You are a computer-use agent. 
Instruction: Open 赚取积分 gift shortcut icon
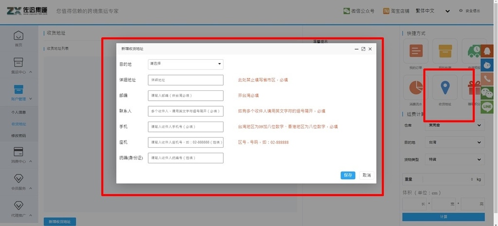click(473, 87)
